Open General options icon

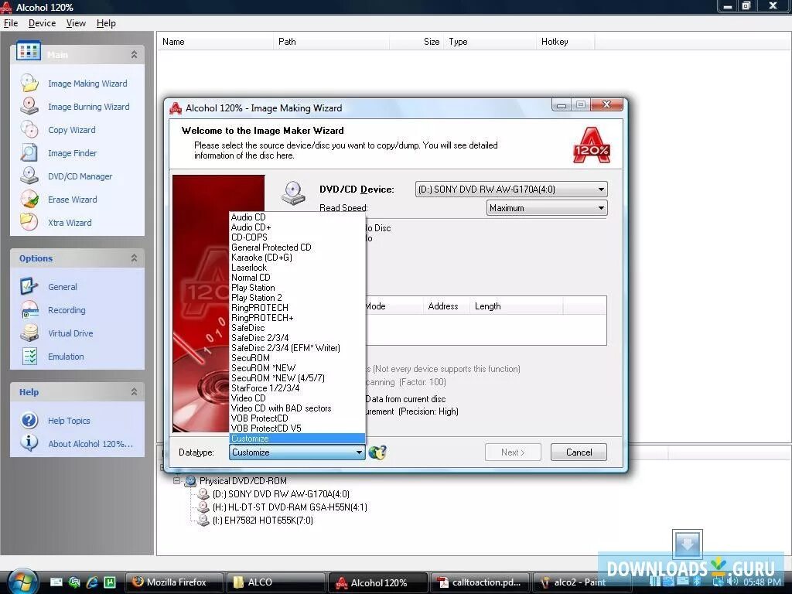click(x=29, y=286)
